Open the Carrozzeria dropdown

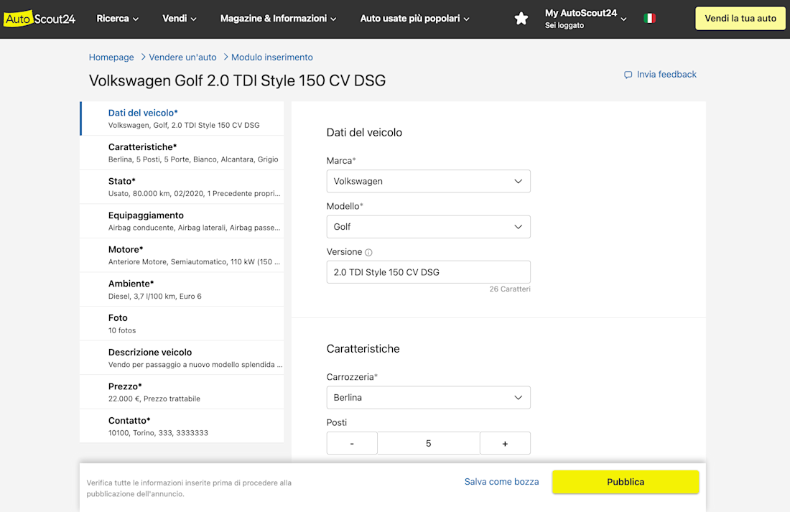(x=428, y=398)
